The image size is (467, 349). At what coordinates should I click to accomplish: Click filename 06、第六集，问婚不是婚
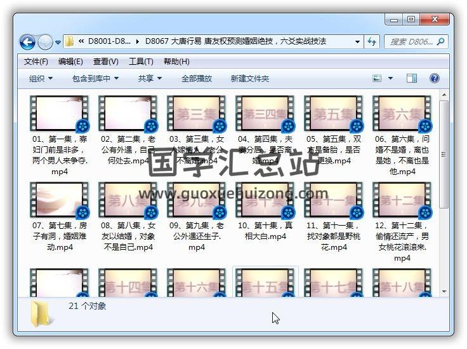pos(402,155)
